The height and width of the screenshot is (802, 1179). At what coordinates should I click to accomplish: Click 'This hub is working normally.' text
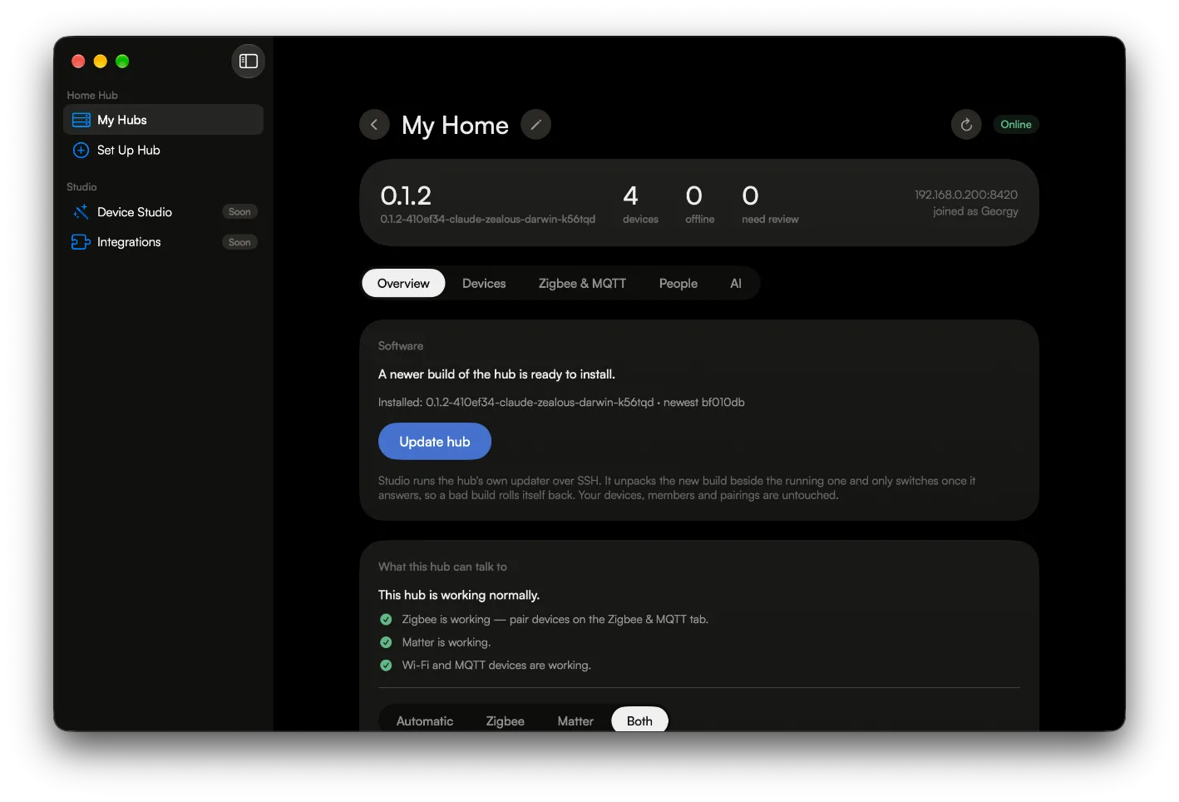(x=459, y=595)
